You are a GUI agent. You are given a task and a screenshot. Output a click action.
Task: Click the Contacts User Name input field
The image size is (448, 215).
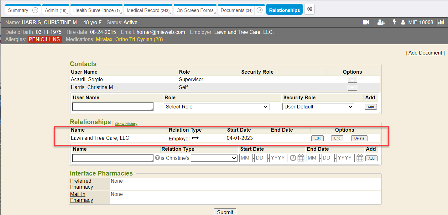coord(113,107)
